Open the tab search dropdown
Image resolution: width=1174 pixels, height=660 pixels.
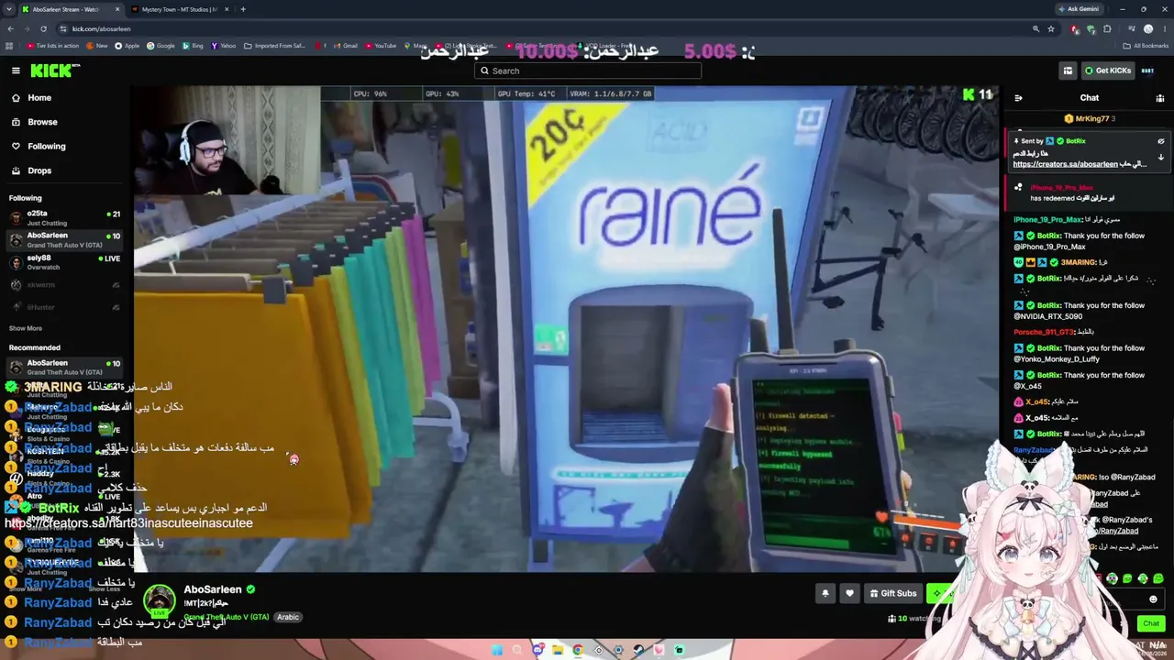[10, 9]
